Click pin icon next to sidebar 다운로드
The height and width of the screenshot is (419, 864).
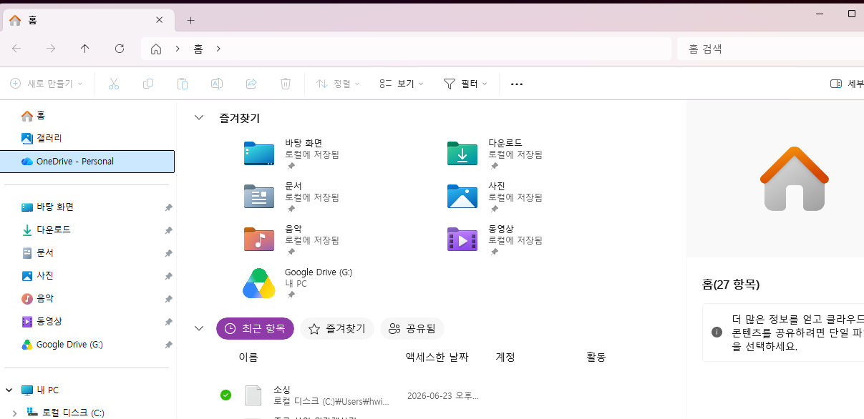[x=168, y=230]
